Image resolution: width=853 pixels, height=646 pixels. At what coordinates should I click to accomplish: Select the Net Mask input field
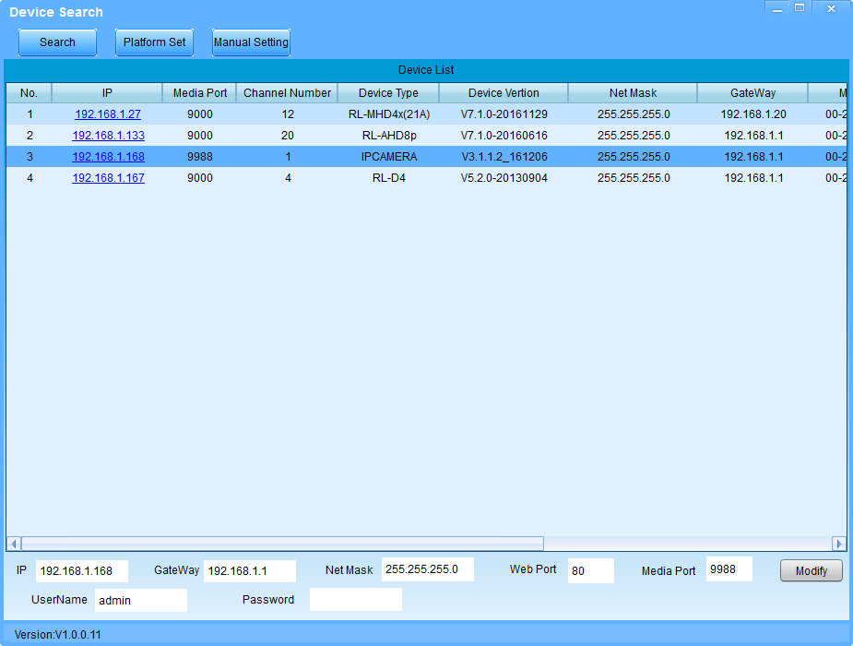tap(427, 569)
